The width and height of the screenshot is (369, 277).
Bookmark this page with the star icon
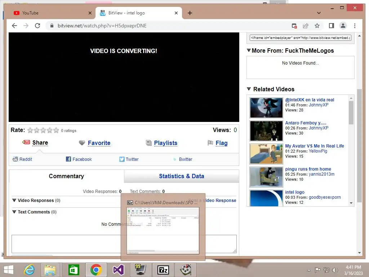[317, 26]
